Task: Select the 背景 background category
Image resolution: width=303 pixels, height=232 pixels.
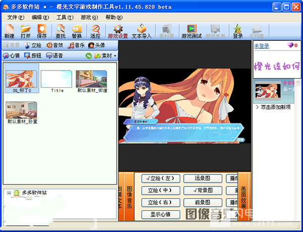Action: pos(12,45)
